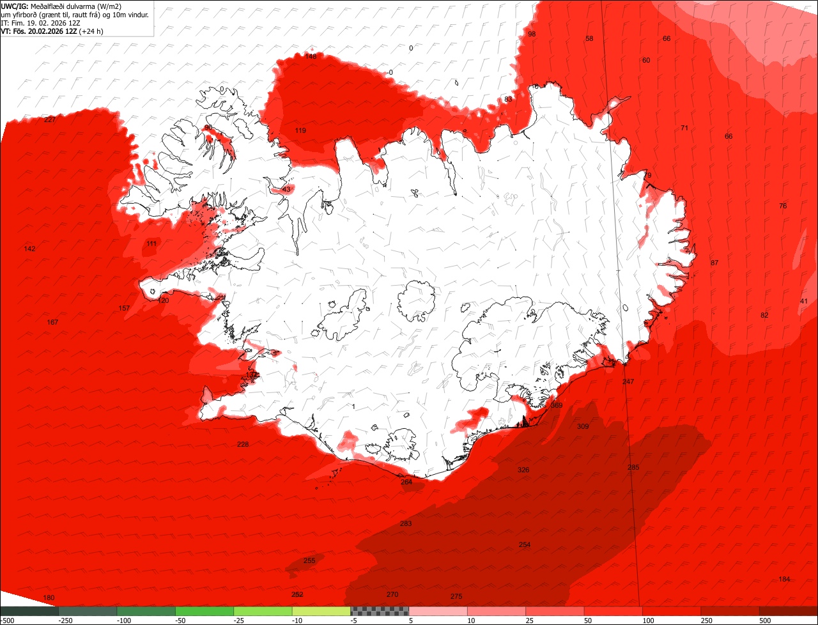
Task: Click the value "83" on the north coast
Action: [508, 99]
